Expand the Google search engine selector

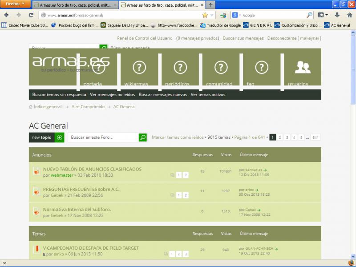pyautogui.click(x=237, y=15)
